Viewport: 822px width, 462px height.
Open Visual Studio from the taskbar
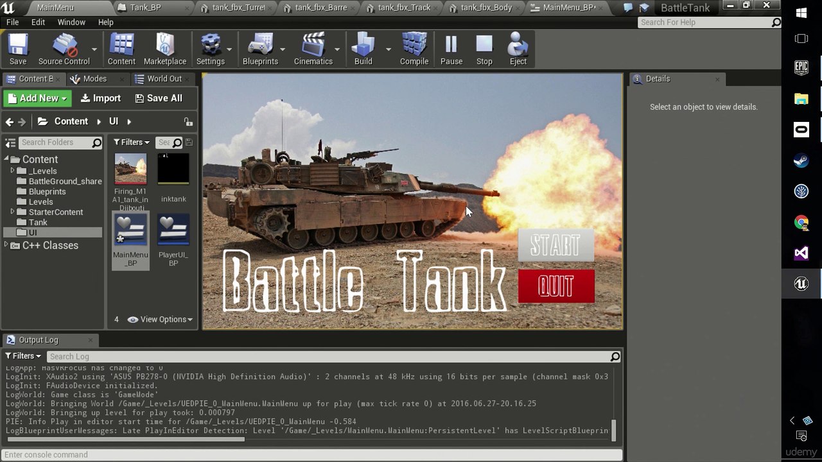click(801, 253)
